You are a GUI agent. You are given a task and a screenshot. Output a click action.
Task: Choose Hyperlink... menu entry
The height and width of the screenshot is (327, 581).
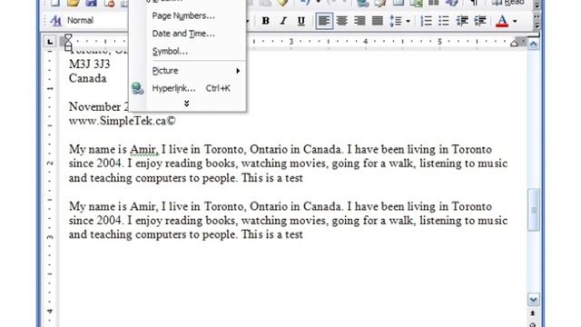(x=187, y=89)
